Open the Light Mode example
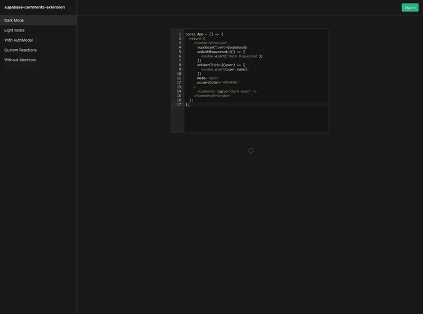 tap(38, 31)
